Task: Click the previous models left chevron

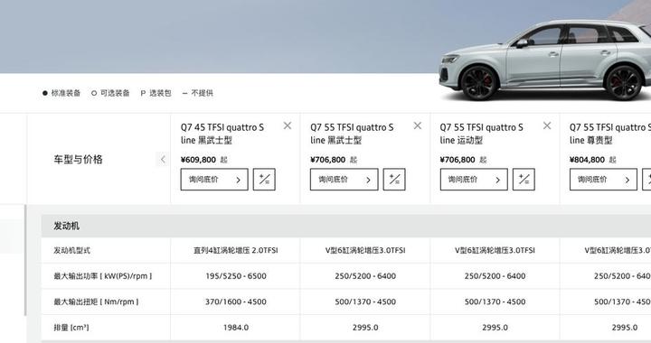Action: (163, 159)
